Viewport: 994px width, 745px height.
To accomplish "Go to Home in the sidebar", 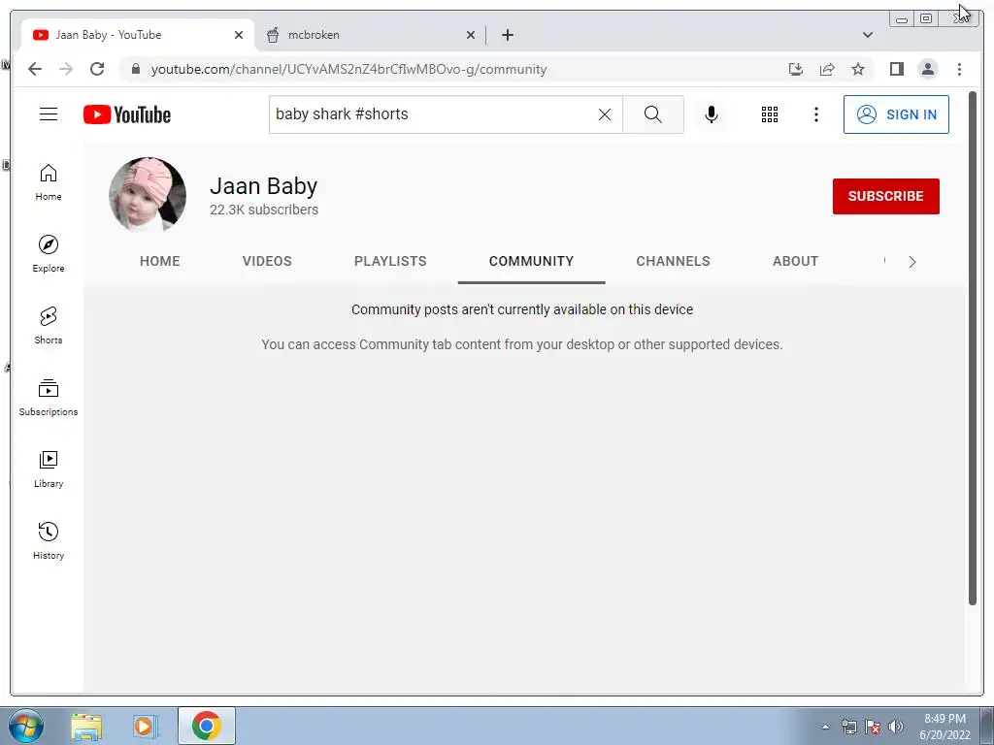I will pos(49,182).
